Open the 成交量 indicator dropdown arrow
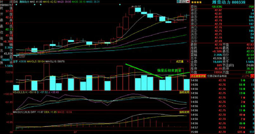The height and width of the screenshot is (134, 255). [188, 62]
